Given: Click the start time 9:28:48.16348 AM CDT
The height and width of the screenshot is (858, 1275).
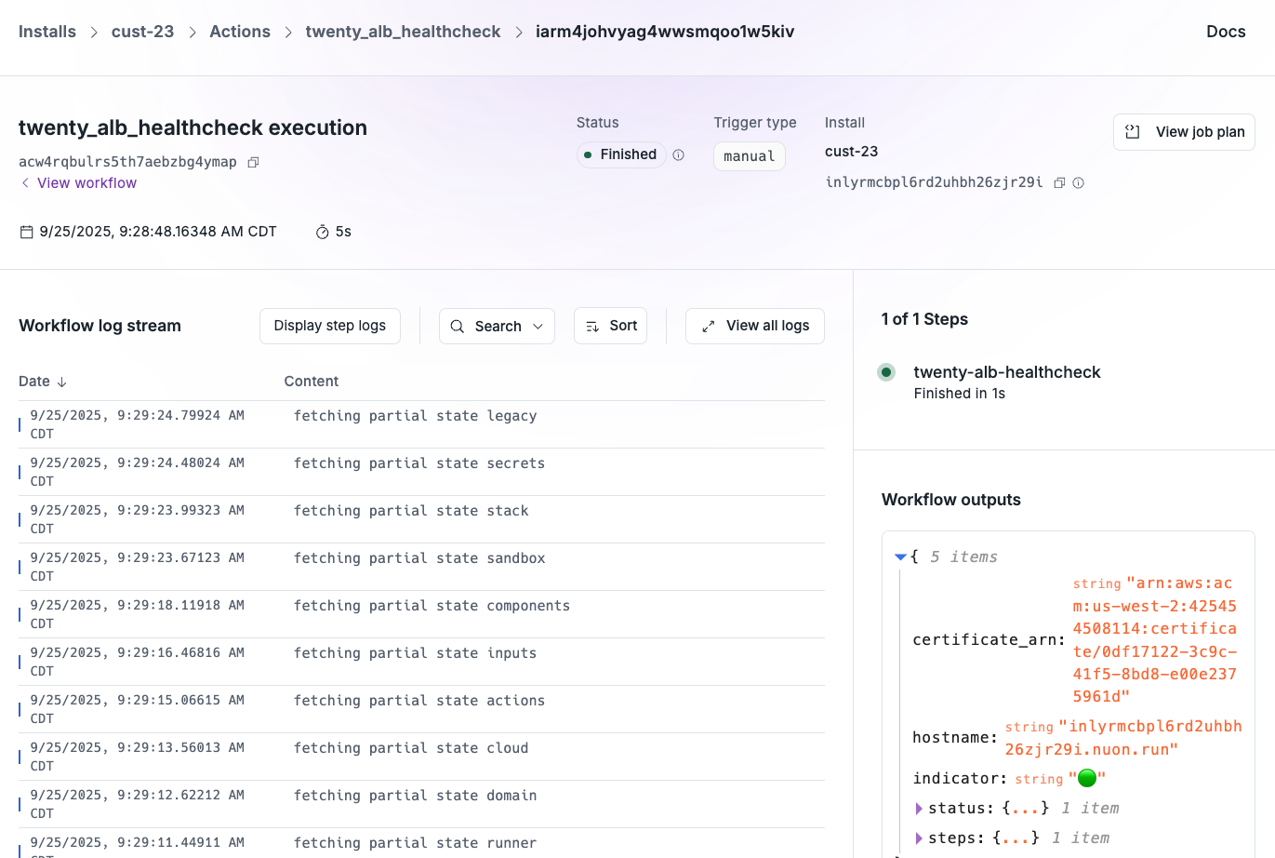Looking at the screenshot, I should click(158, 232).
